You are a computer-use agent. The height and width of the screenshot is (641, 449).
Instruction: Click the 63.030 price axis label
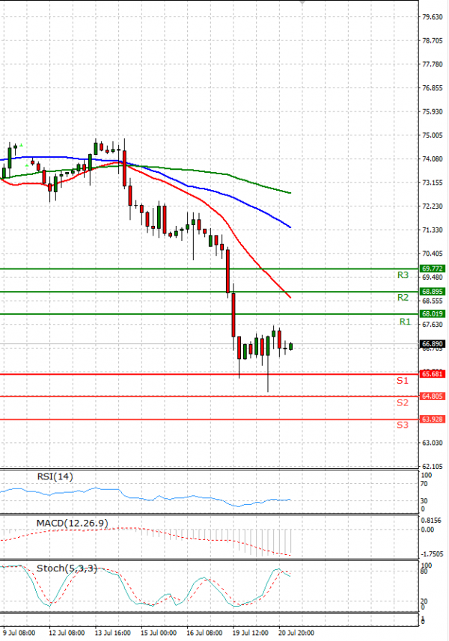coord(433,443)
